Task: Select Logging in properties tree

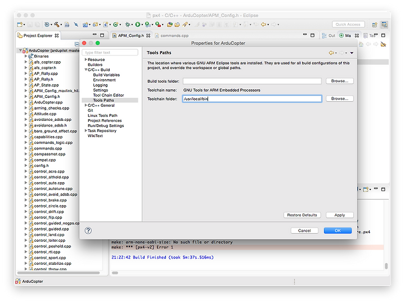Action: tap(100, 85)
